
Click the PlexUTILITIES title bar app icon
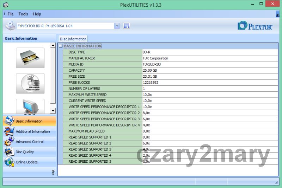6,5
